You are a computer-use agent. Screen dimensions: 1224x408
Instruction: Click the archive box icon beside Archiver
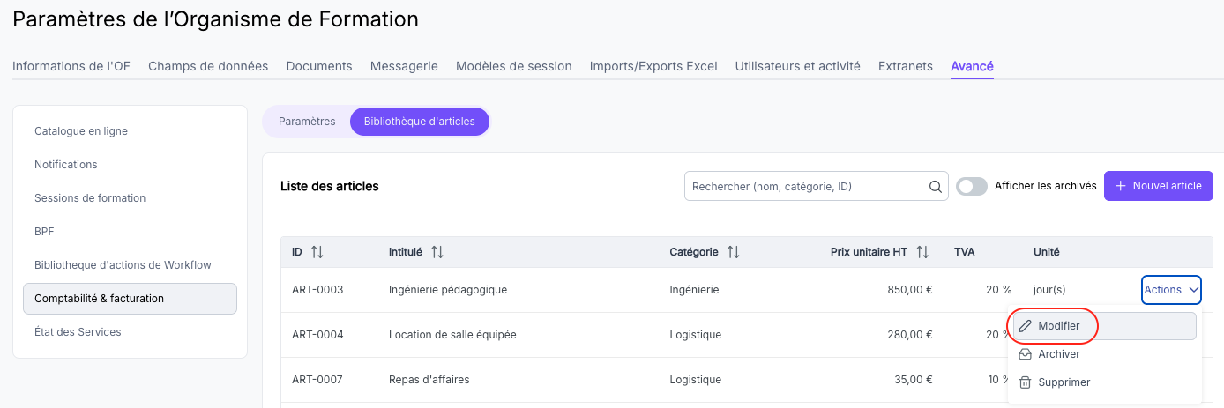[x=1026, y=354]
